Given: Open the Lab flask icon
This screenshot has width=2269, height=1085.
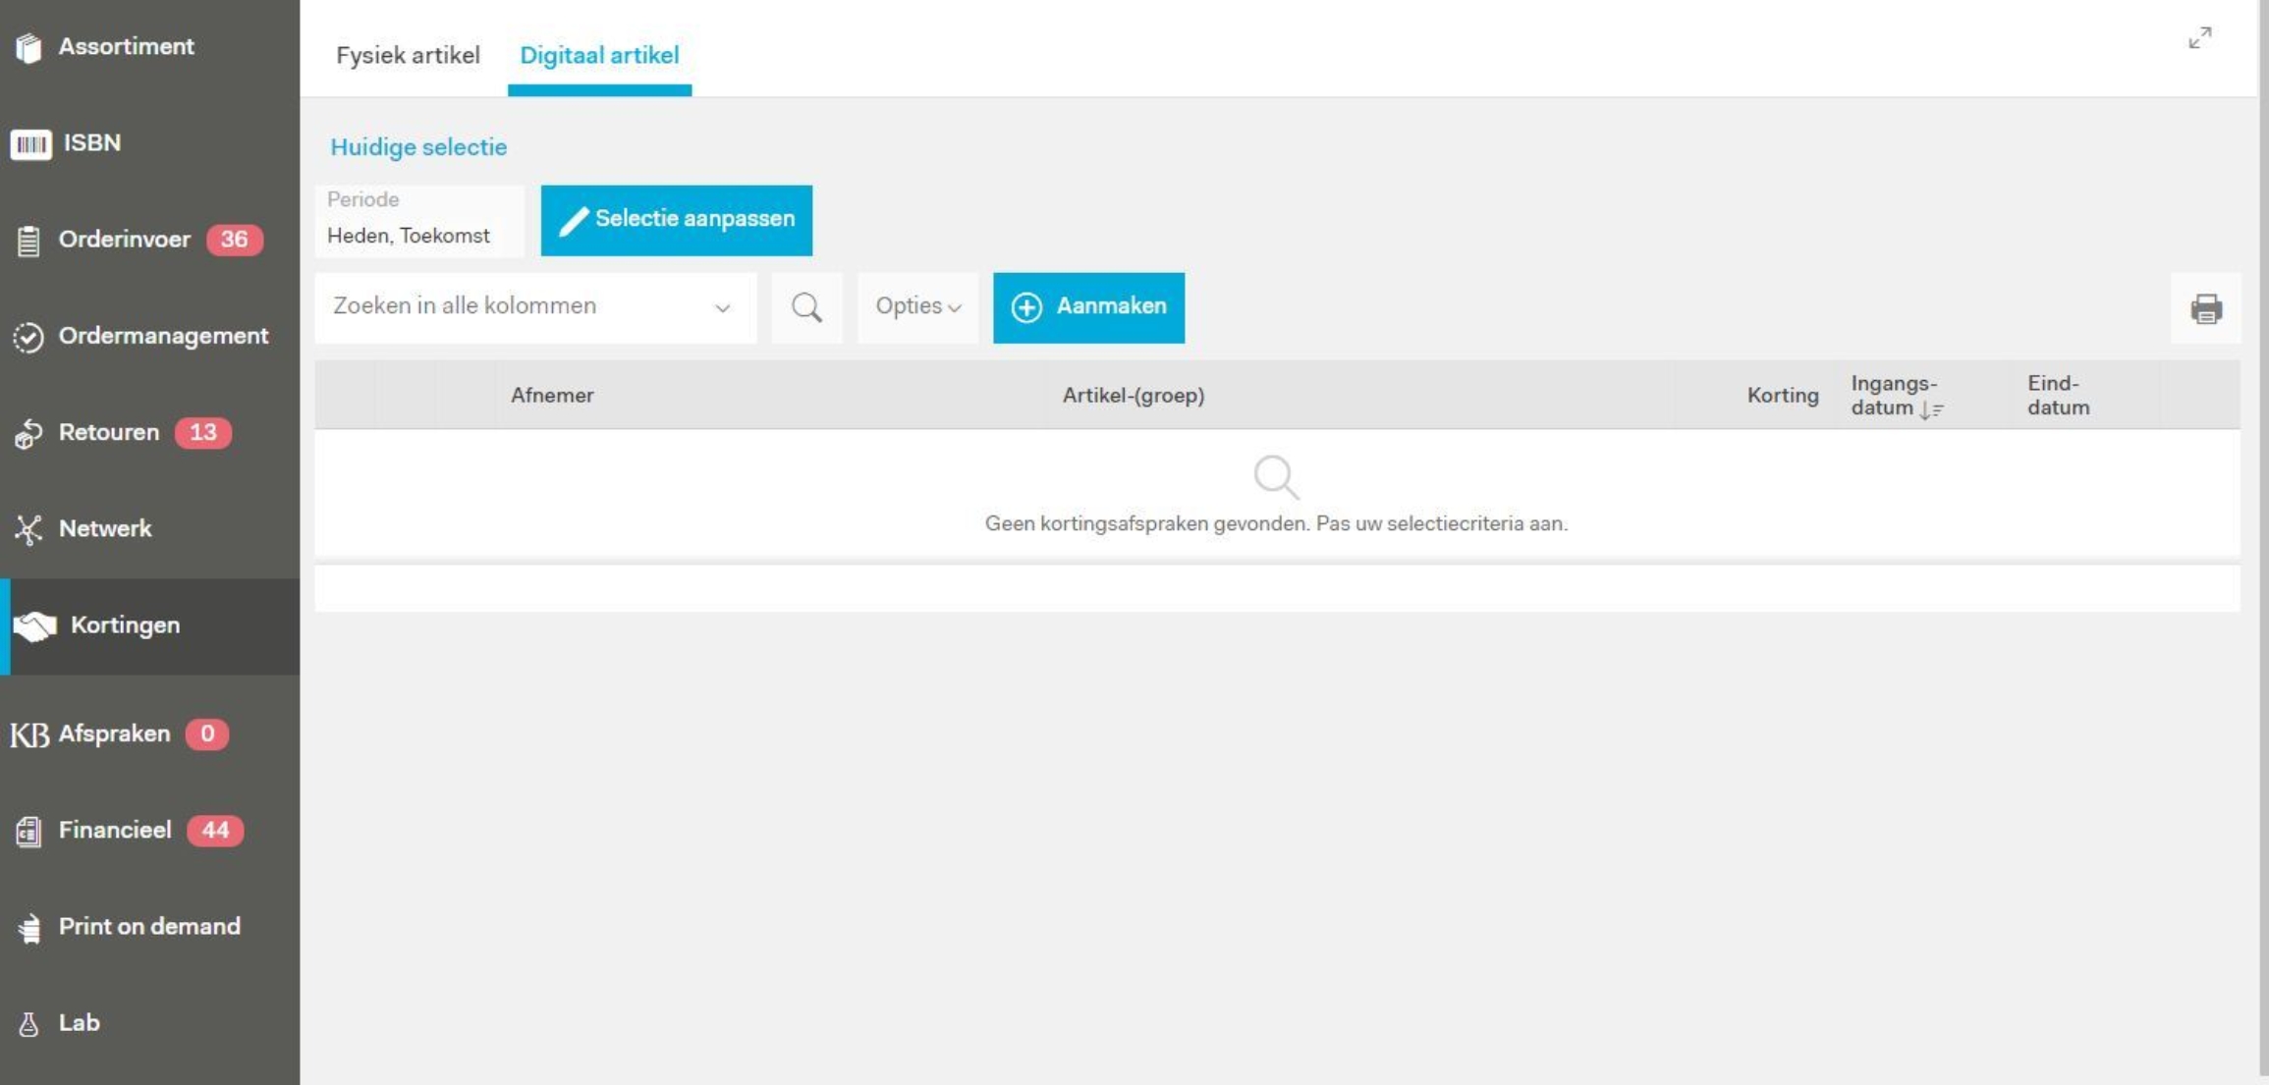Looking at the screenshot, I should click(x=28, y=1024).
